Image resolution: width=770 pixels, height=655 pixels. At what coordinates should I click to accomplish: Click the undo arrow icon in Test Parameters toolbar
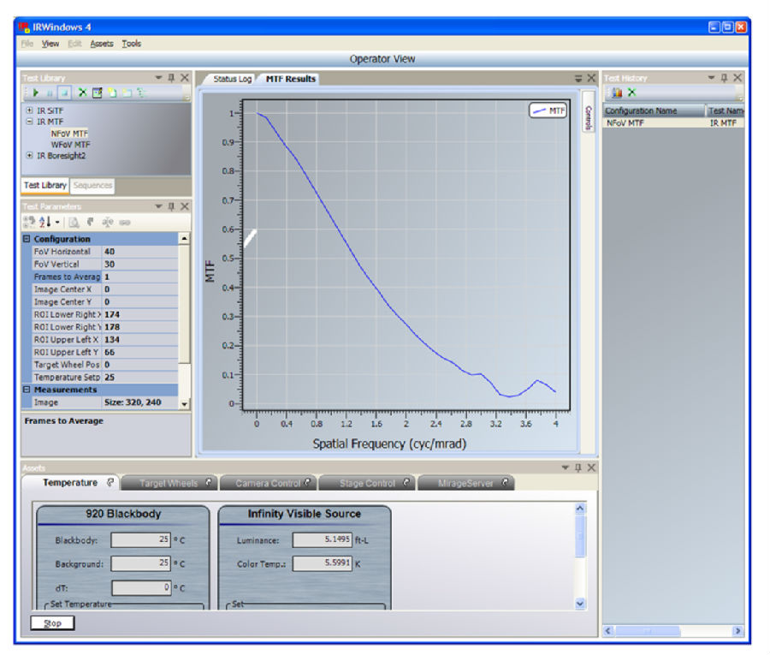(91, 222)
